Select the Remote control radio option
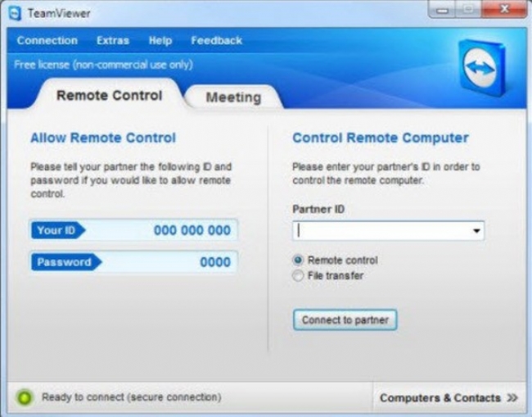The width and height of the screenshot is (532, 417). 298,261
